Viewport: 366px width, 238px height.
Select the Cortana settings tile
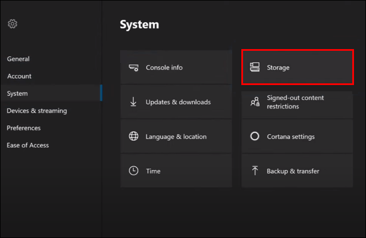[297, 136]
